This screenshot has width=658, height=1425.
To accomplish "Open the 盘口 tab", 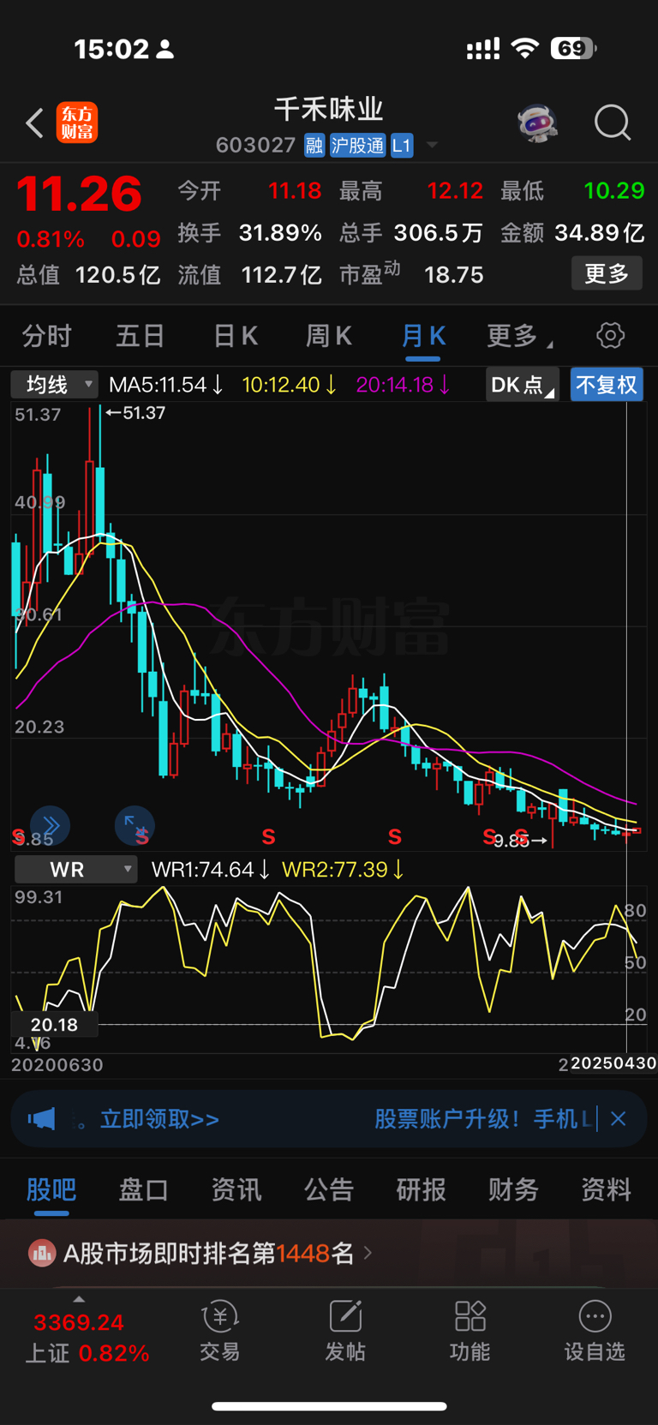I will [144, 1189].
